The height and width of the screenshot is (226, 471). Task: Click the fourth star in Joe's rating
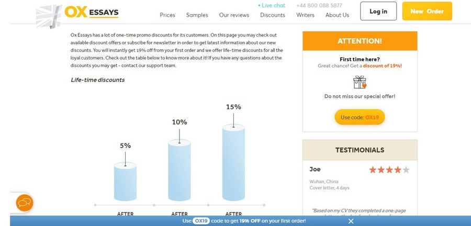click(x=398, y=170)
